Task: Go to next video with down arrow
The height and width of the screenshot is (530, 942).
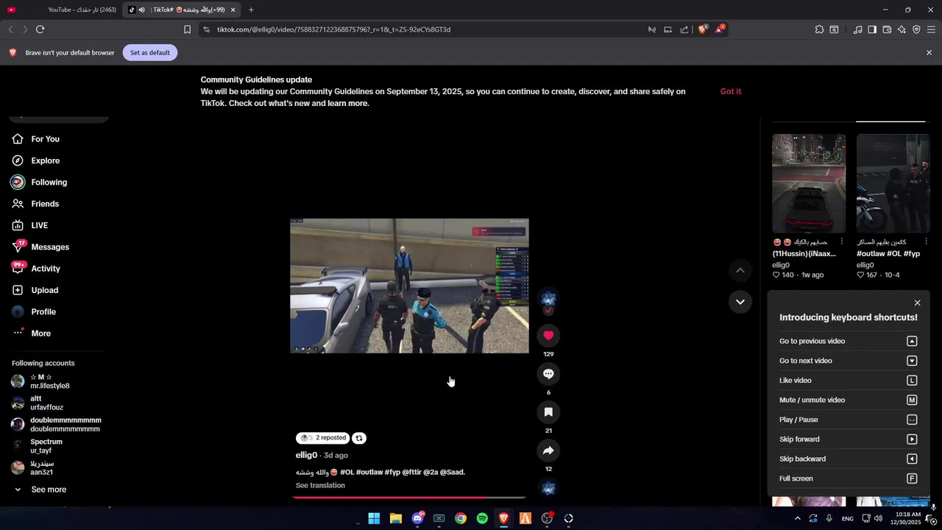Action: pos(740,302)
